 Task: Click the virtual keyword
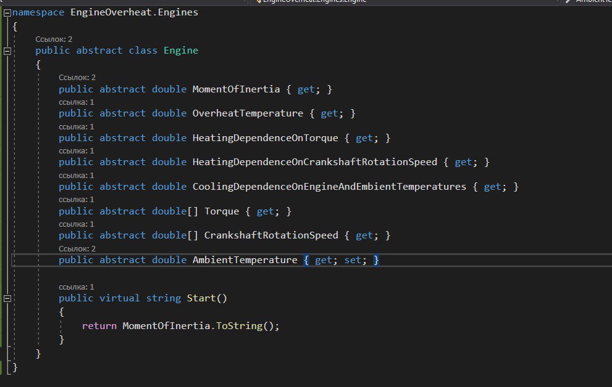(119, 298)
